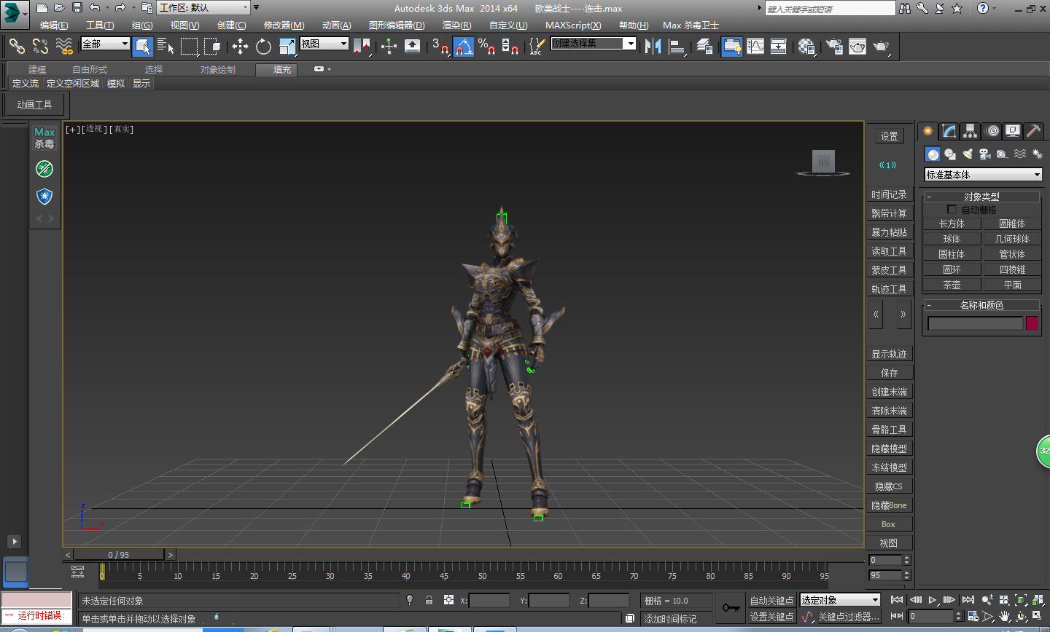1050x632 pixels.
Task: Click the 蒙皮工具 skin tool button
Action: click(x=889, y=270)
